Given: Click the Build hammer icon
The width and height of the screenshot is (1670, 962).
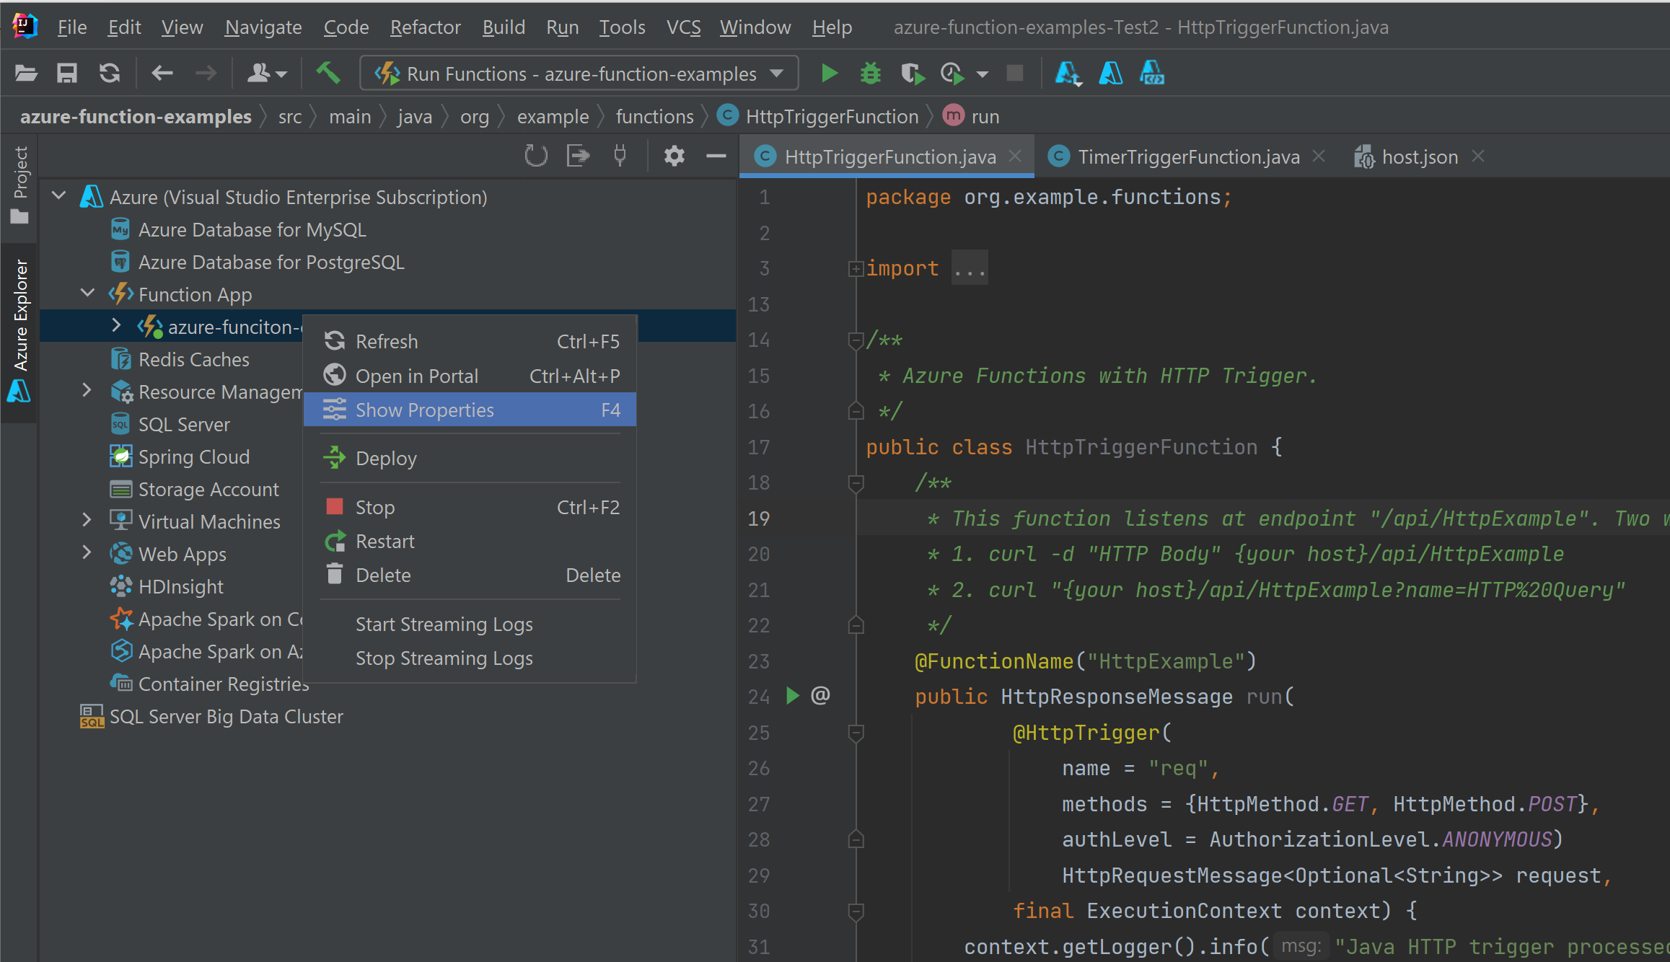Looking at the screenshot, I should [328, 73].
